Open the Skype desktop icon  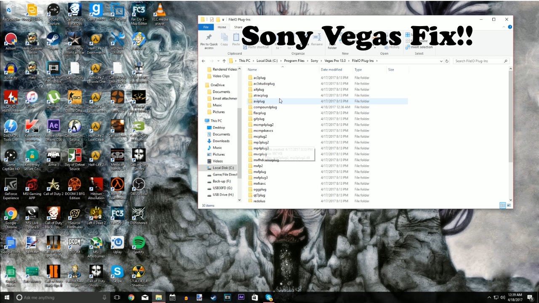click(117, 274)
